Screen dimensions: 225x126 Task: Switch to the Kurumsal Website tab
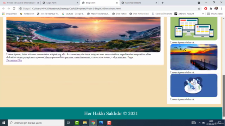[x=139, y=3]
